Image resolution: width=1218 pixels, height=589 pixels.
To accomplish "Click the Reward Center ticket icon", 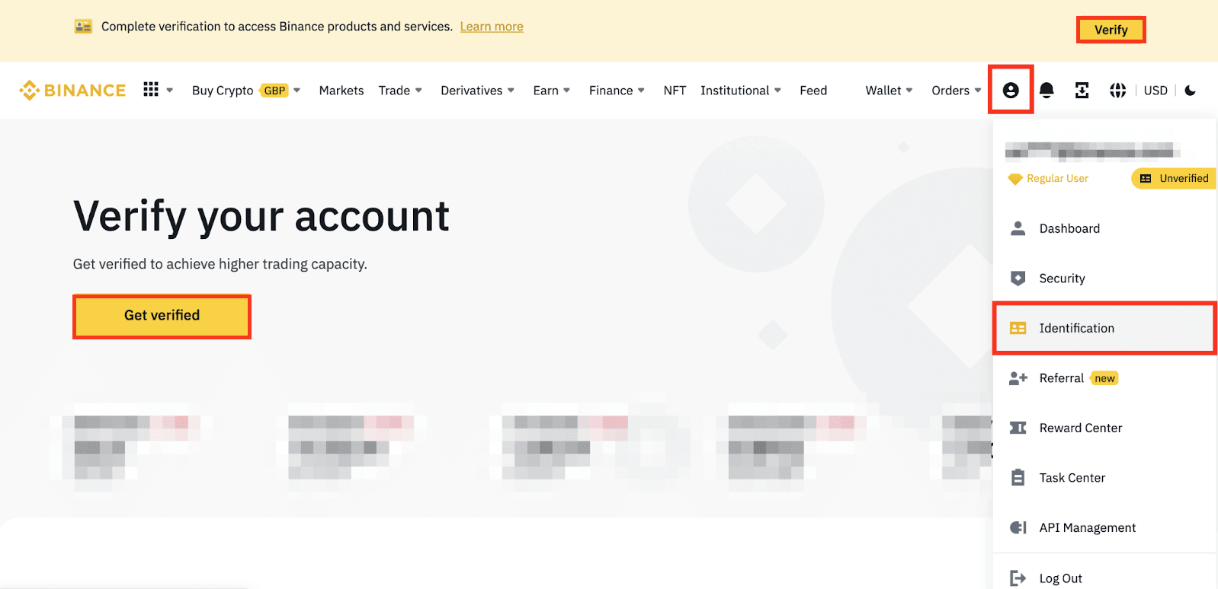I will point(1018,428).
